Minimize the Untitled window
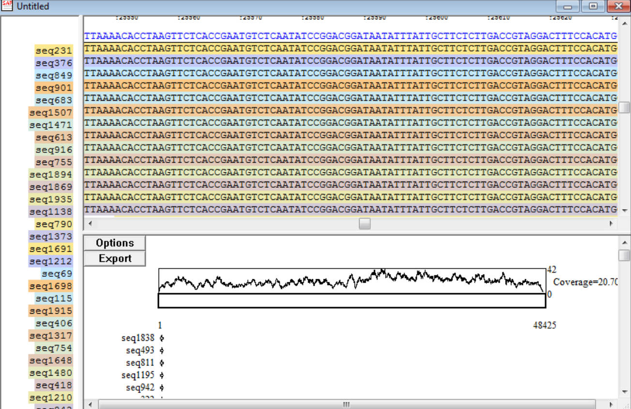Image resolution: width=631 pixels, height=409 pixels. [x=567, y=6]
